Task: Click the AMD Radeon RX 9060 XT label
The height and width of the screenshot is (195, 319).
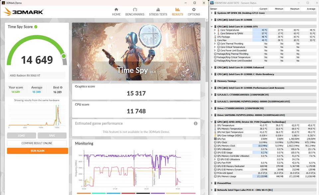Action: click(25, 75)
